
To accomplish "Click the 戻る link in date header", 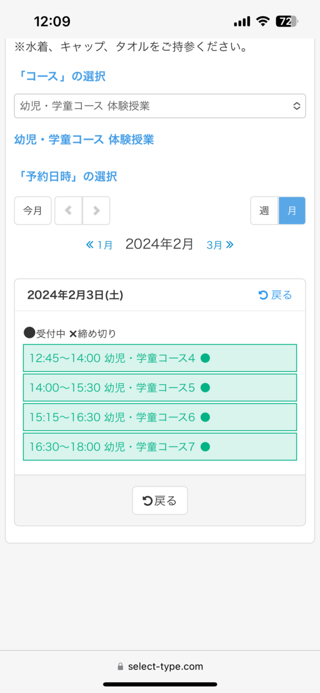I will tap(275, 295).
